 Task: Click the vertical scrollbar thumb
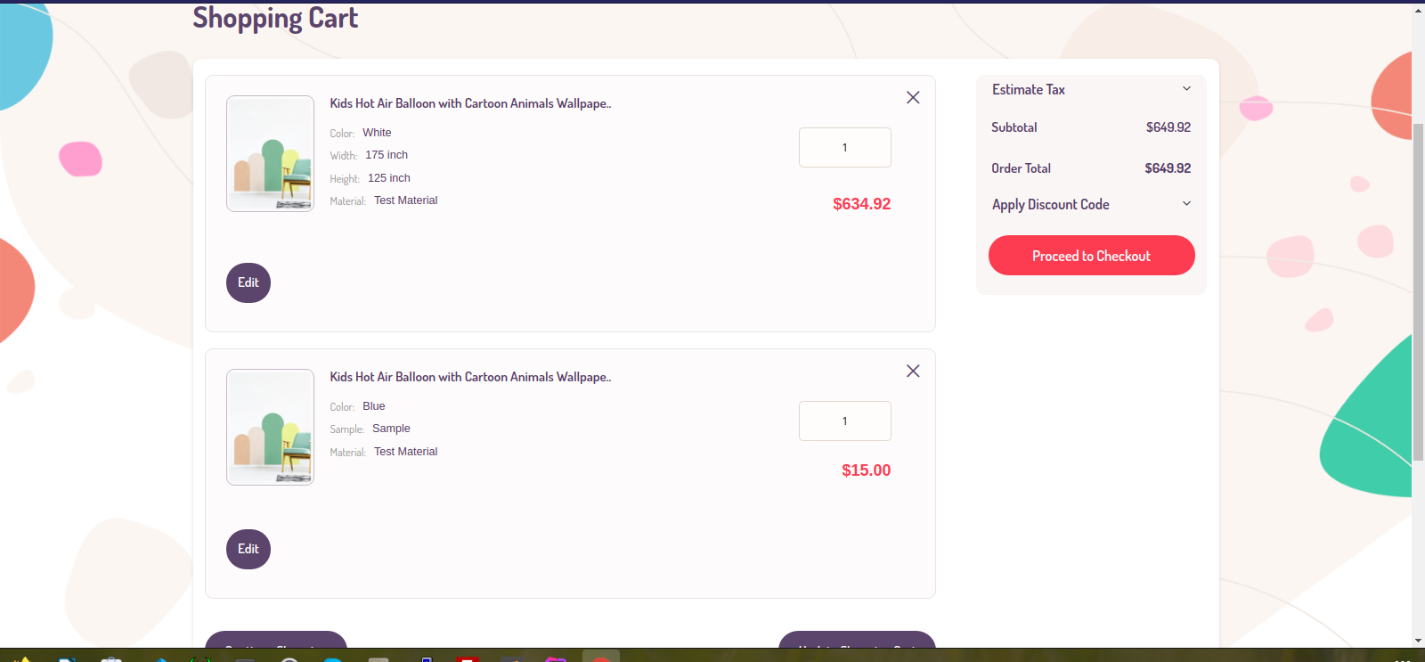pos(1418,294)
